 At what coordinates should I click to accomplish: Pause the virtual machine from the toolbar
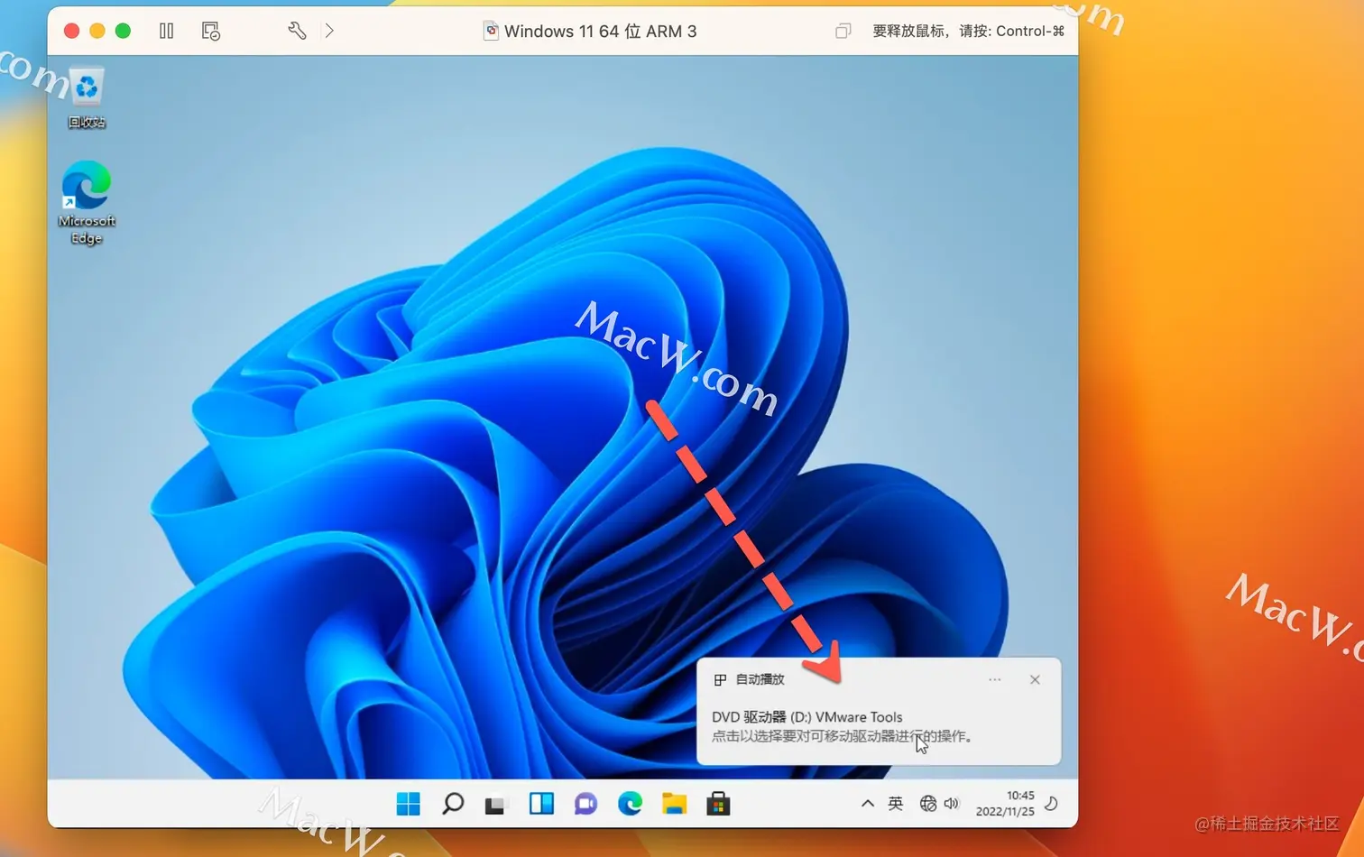167,31
